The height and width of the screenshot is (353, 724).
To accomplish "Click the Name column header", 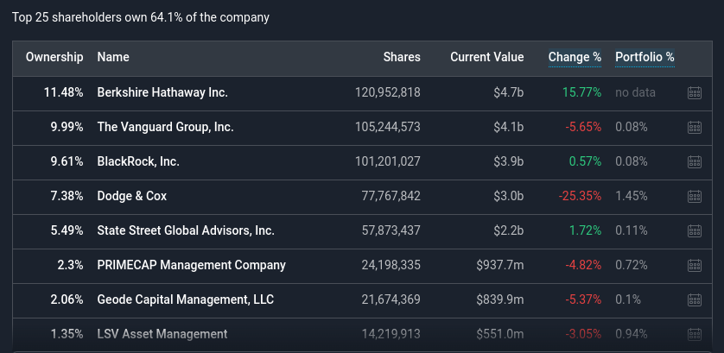I will coord(113,57).
